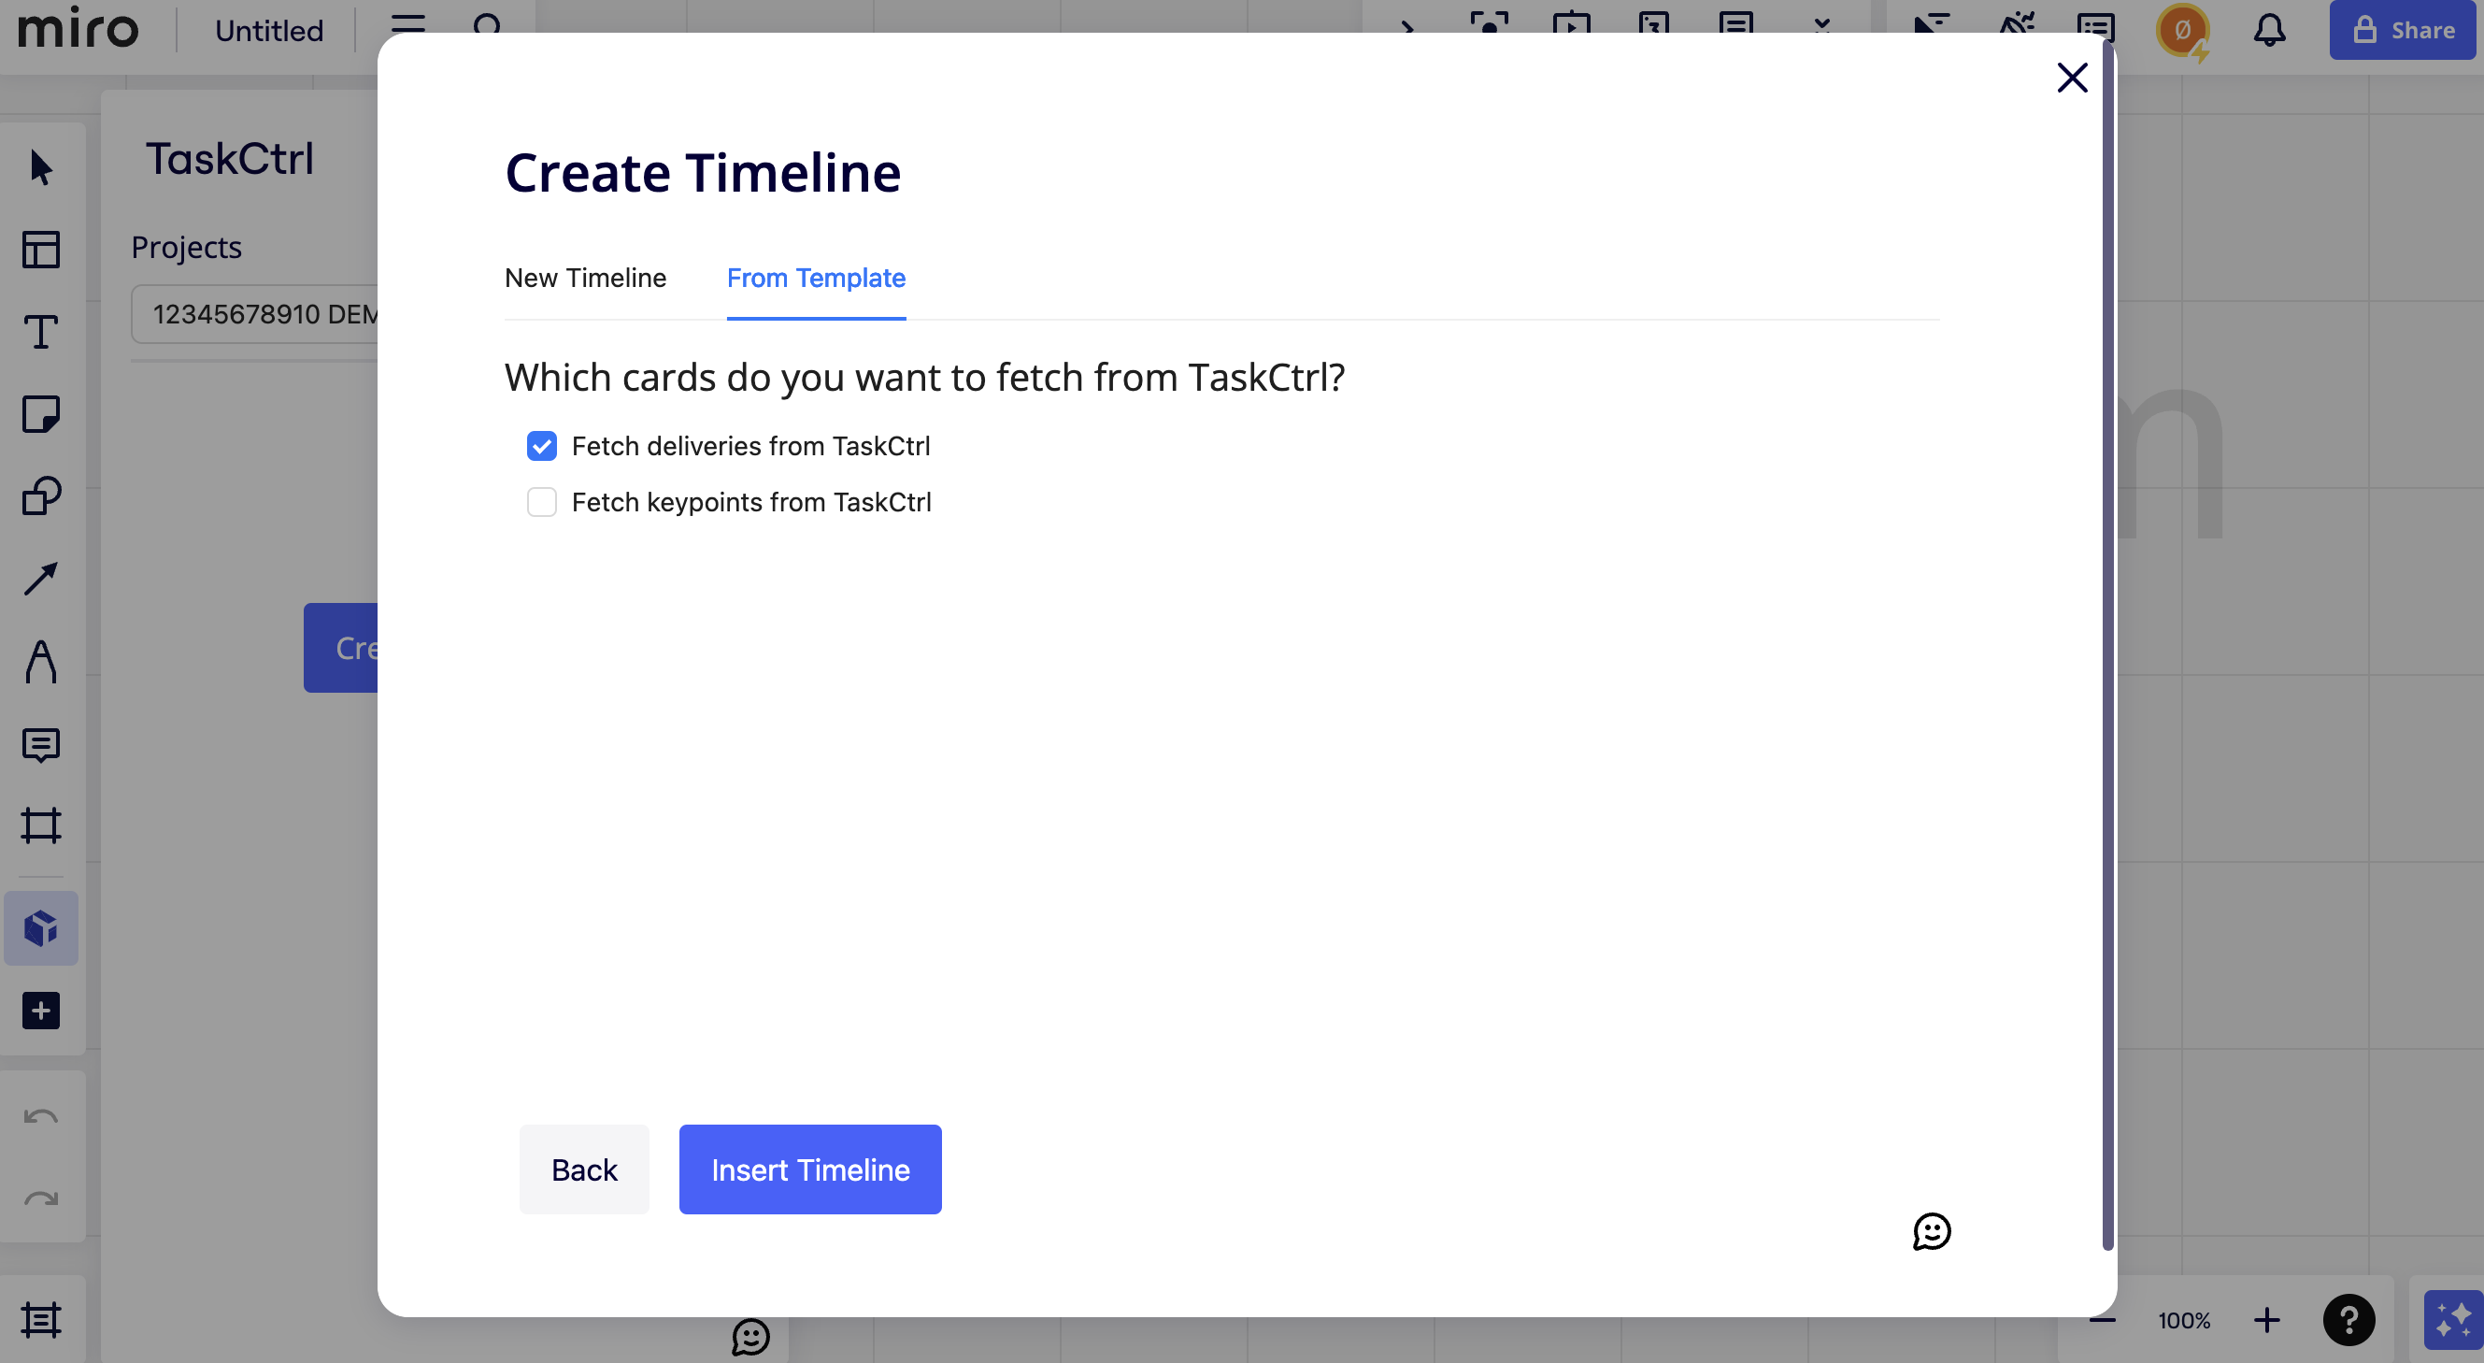
Task: Switch to the New Timeline tab
Action: 585,278
